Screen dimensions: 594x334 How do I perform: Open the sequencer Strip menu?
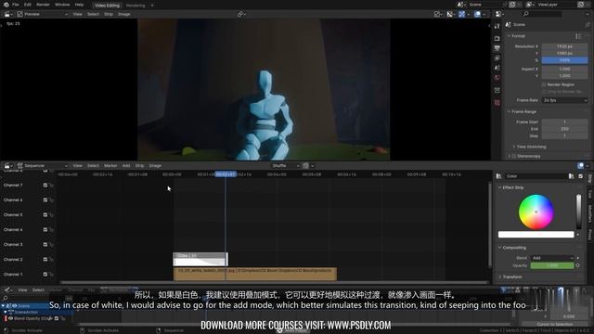(139, 166)
